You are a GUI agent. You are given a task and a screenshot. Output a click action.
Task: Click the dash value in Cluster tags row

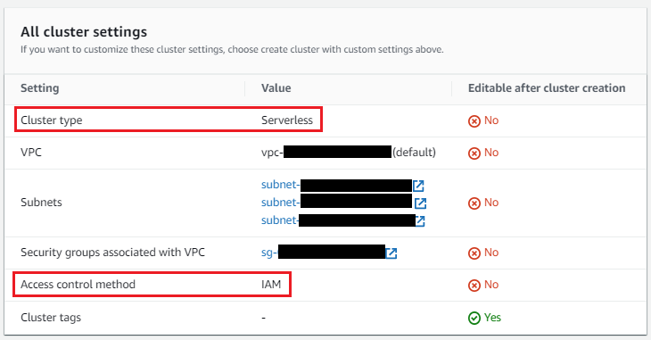(264, 318)
